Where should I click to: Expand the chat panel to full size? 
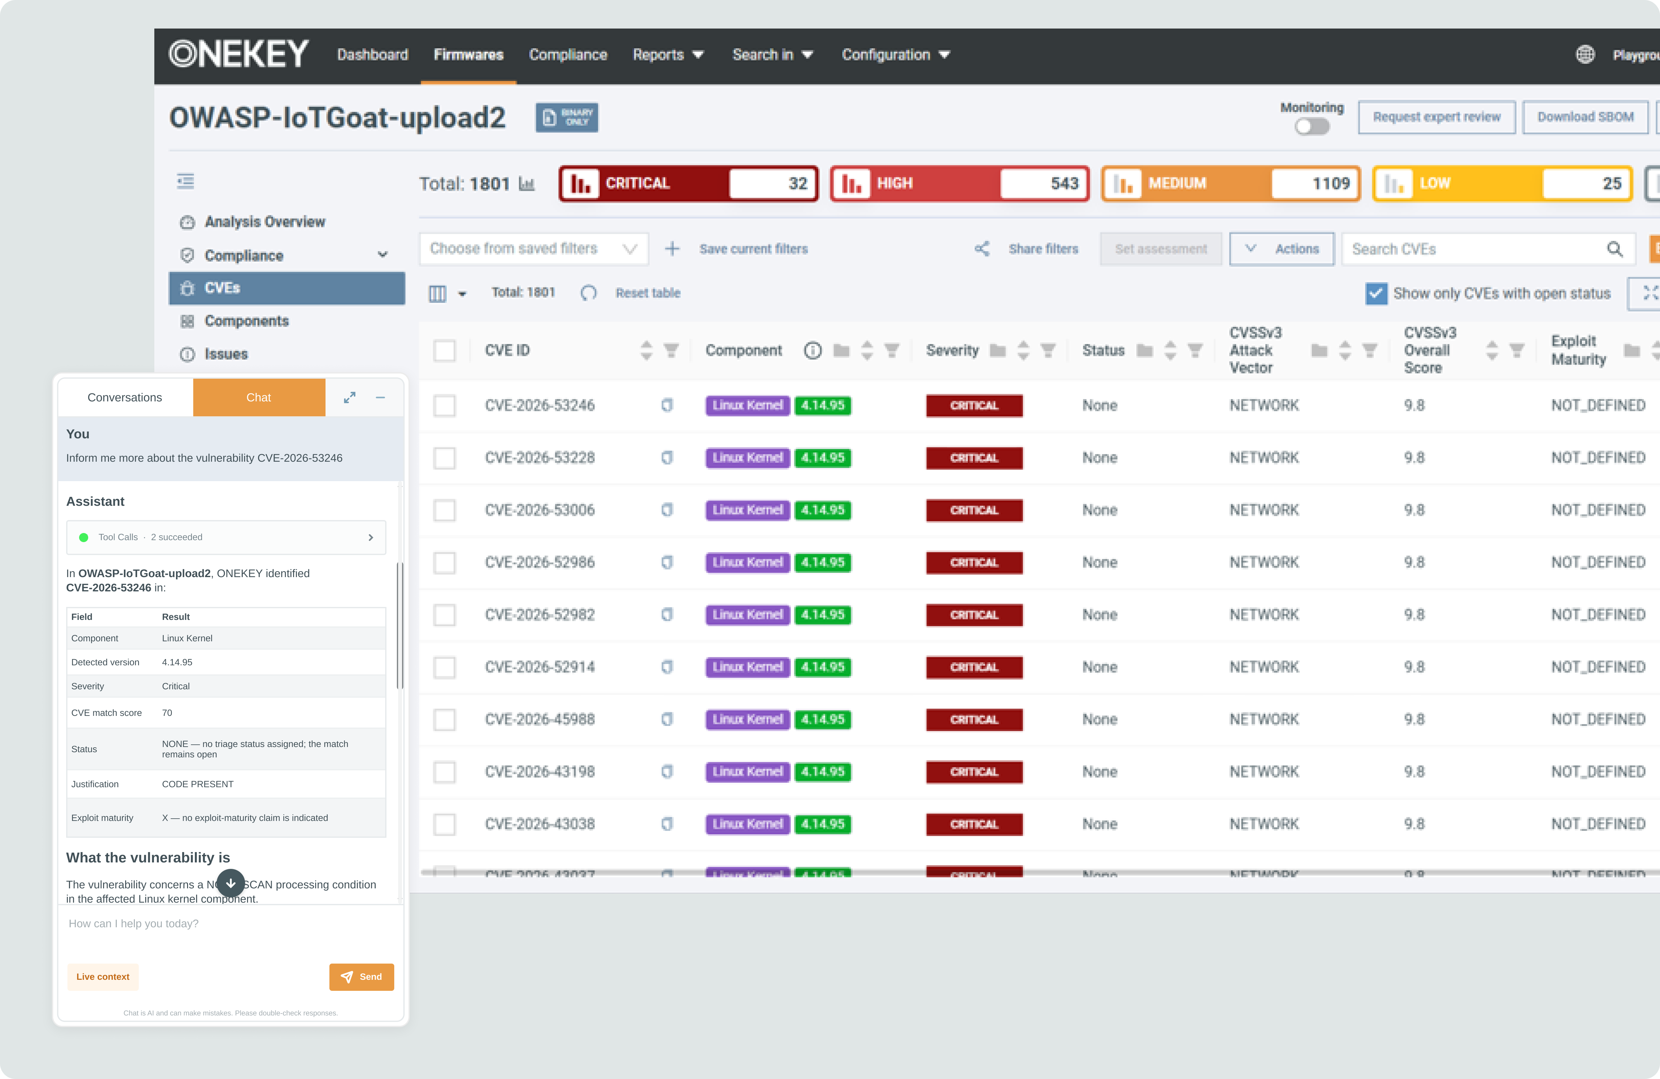350,397
